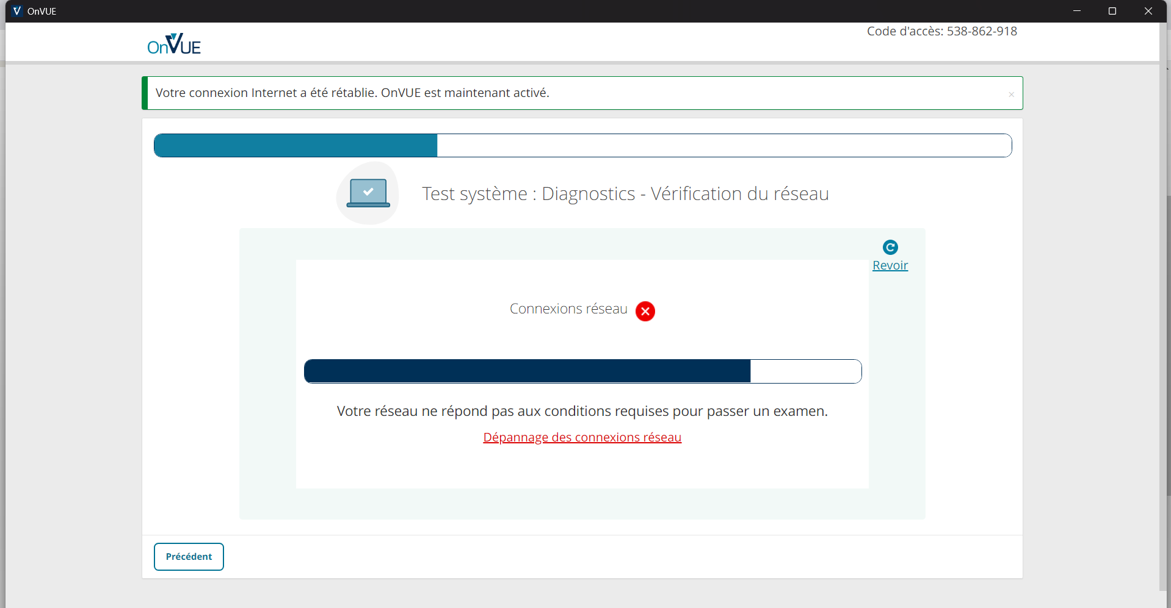Maximize the OnVUE window

[1112, 11]
